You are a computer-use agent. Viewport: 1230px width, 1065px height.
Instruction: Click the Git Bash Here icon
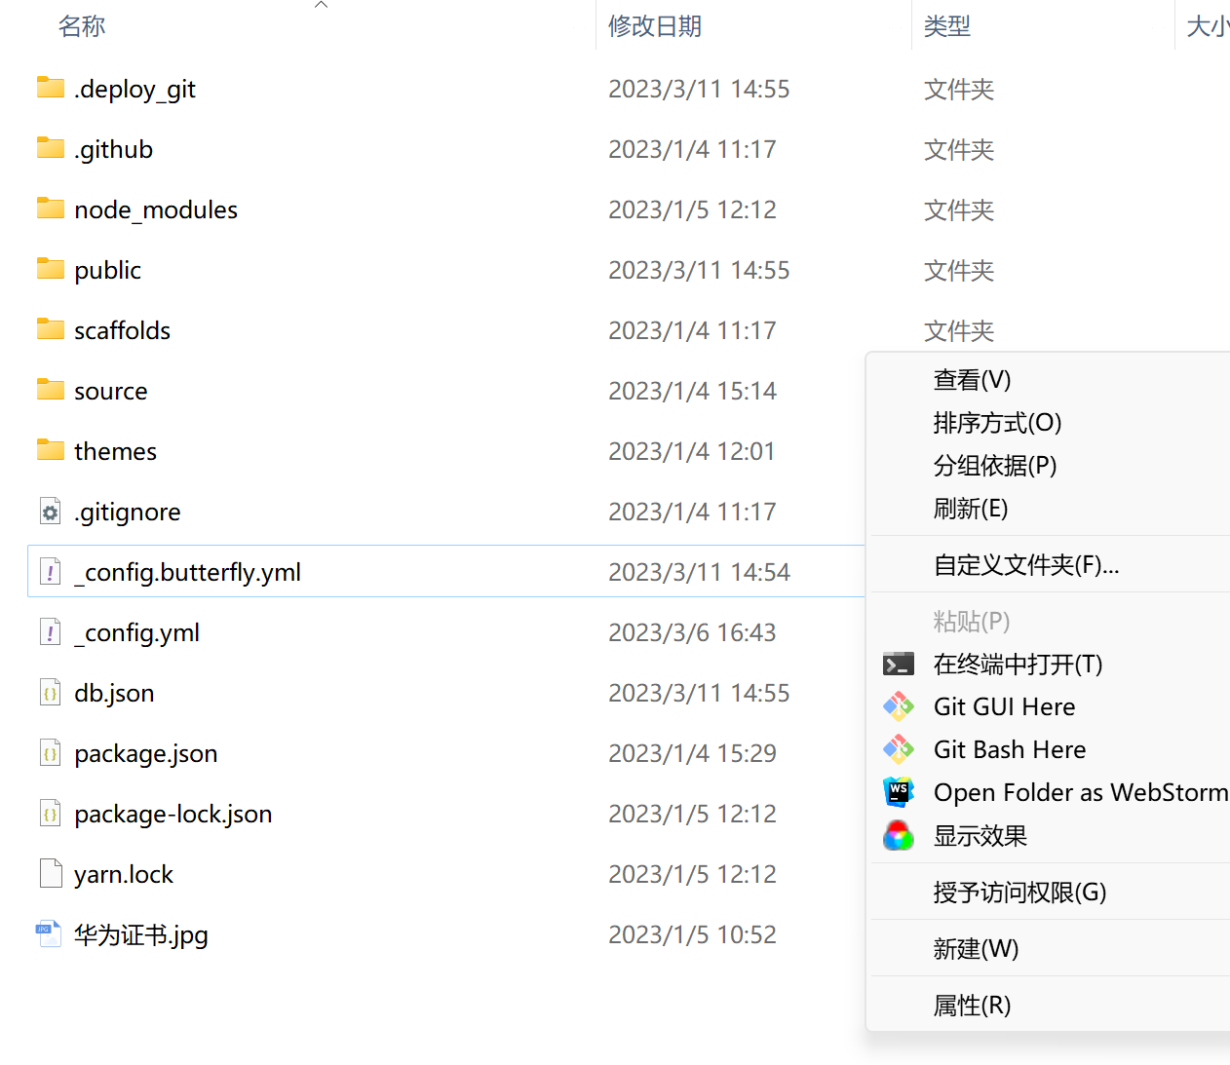pos(899,749)
